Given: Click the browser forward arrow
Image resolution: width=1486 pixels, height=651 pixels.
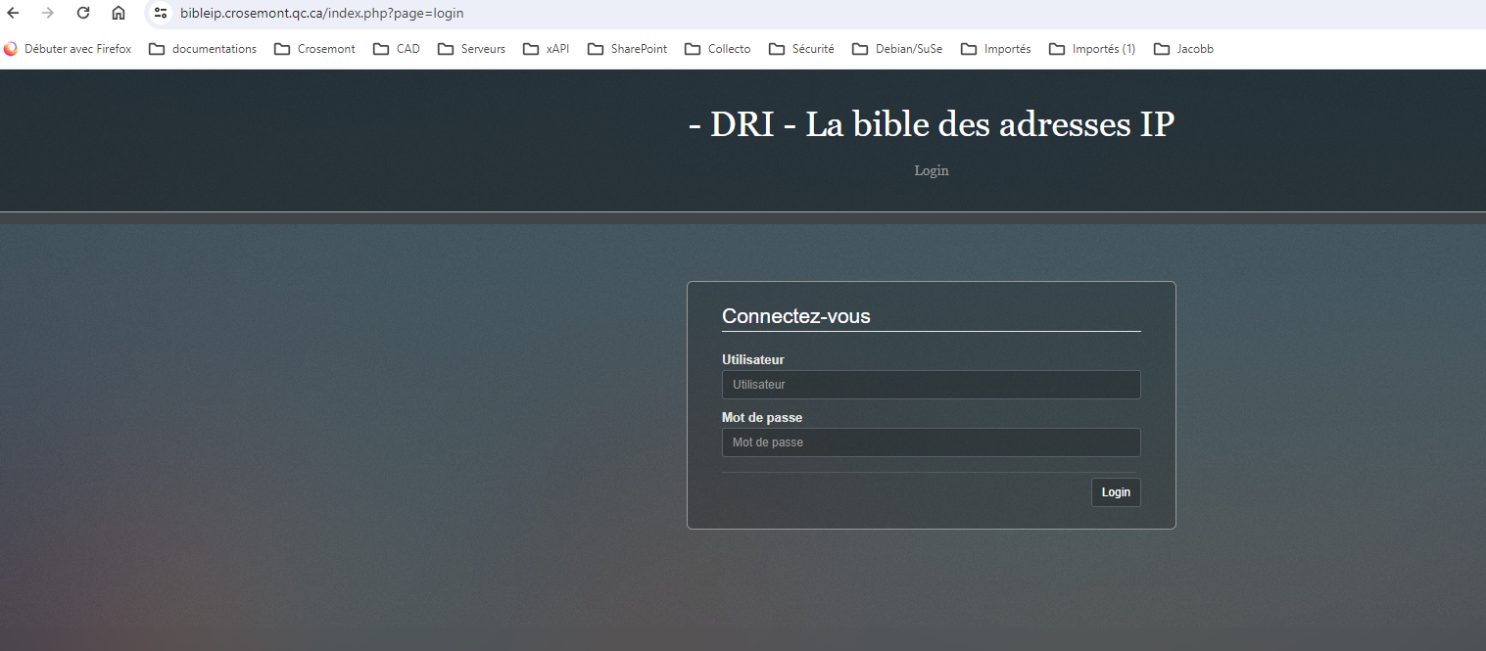Looking at the screenshot, I should [48, 14].
